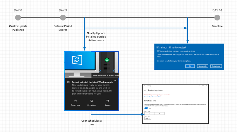Click the Reschedule button
237x132 pixels.
click(x=203, y=66)
